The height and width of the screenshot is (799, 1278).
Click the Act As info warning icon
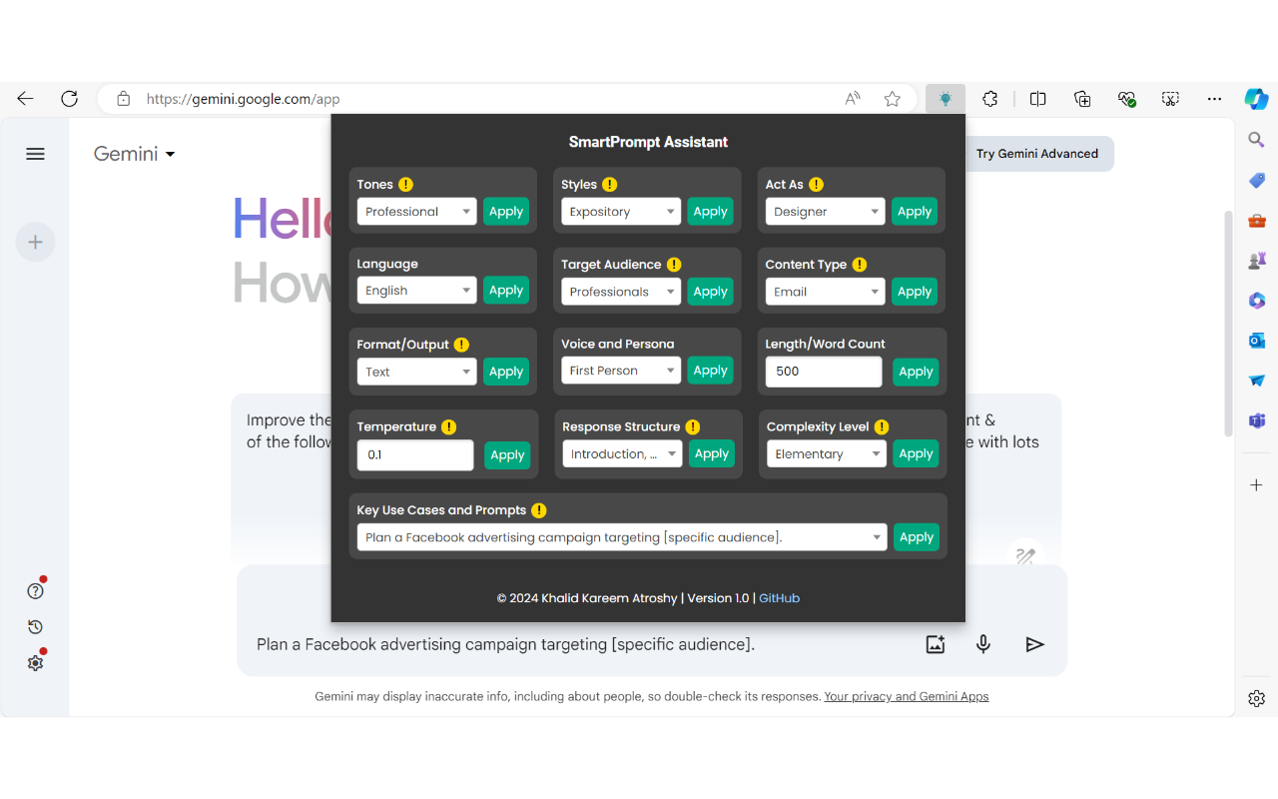[x=816, y=184]
